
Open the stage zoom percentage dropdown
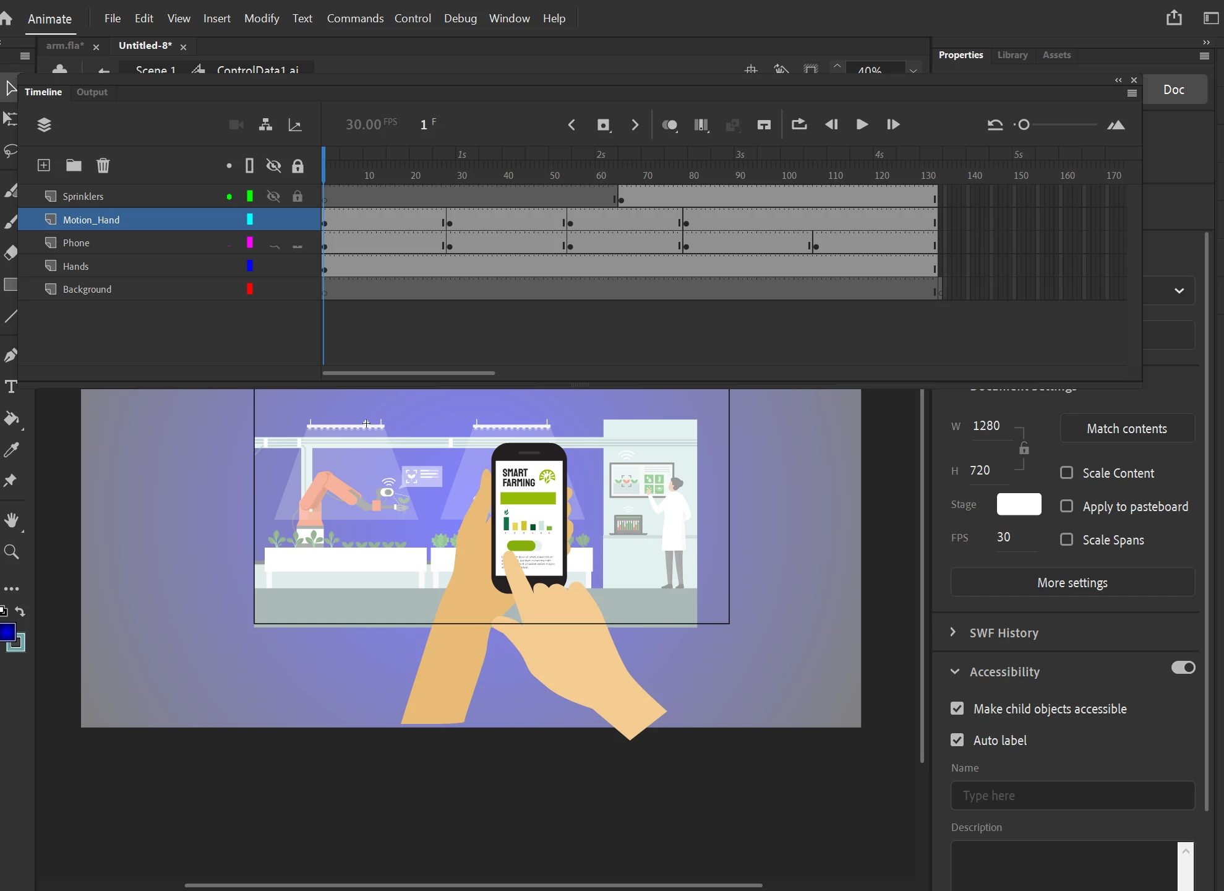click(x=913, y=70)
